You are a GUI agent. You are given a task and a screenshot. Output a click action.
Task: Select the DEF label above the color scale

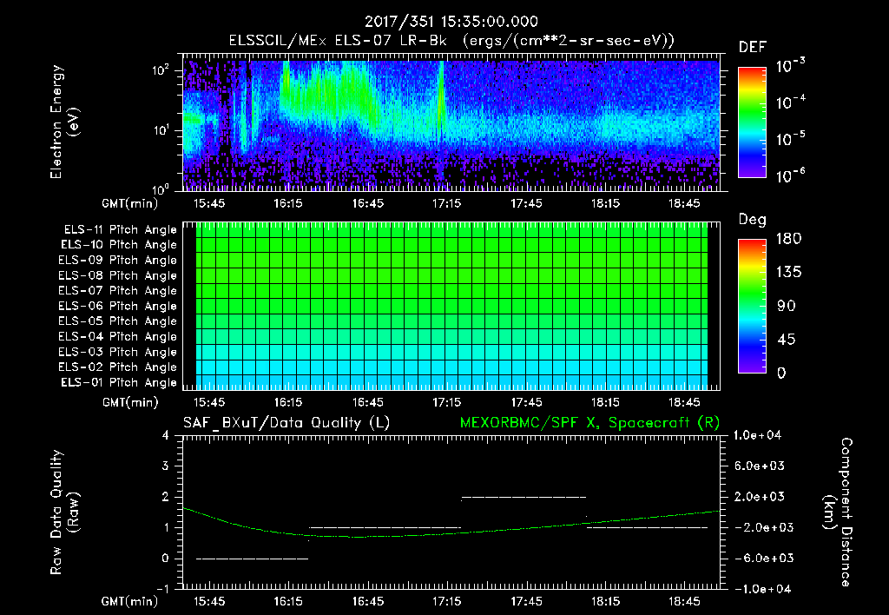[753, 48]
